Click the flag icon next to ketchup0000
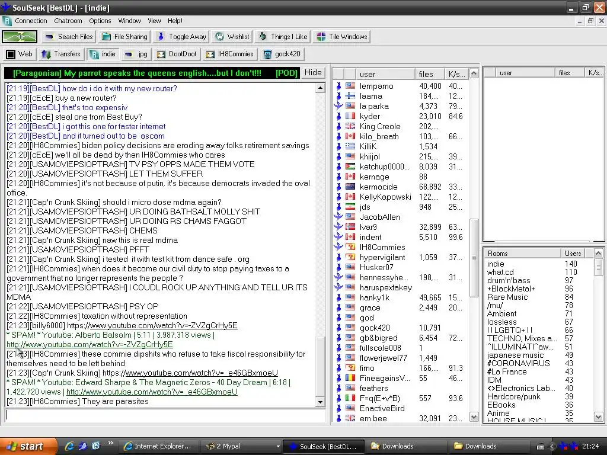This screenshot has width=607, height=455. coord(350,166)
